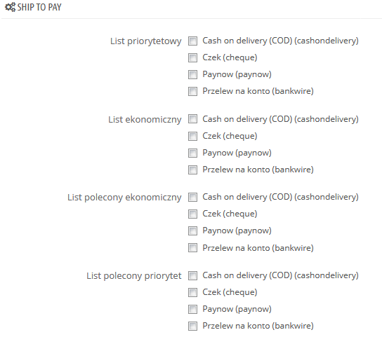Enable Cash on delivery for List priorytetowy

[x=192, y=41]
